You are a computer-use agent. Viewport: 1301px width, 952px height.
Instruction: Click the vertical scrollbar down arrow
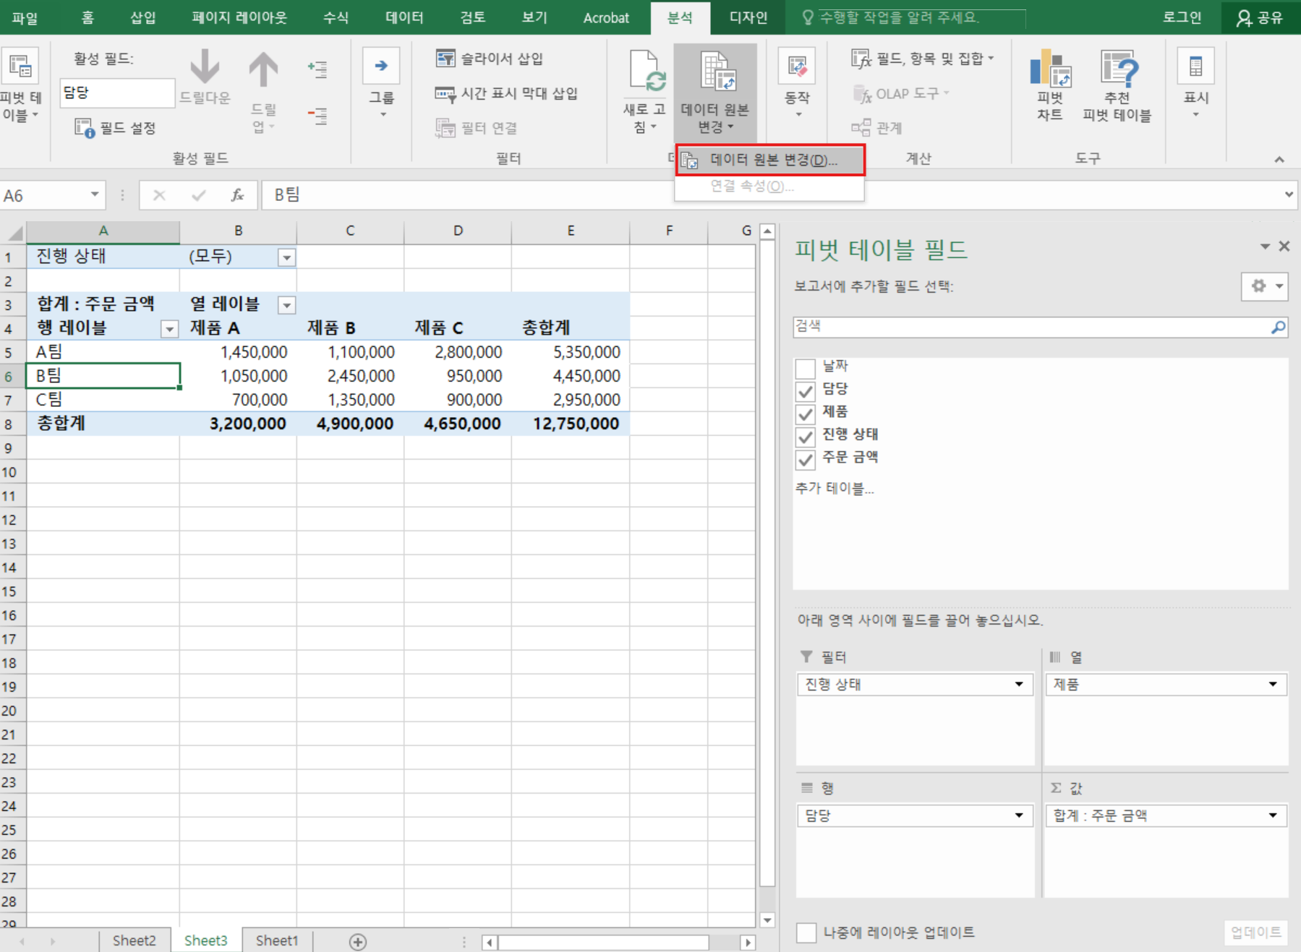[x=767, y=920]
